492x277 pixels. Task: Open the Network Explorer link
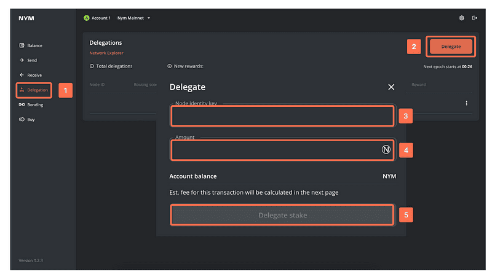[106, 53]
